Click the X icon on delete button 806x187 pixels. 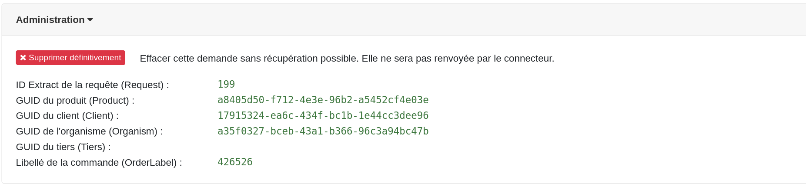(x=23, y=58)
